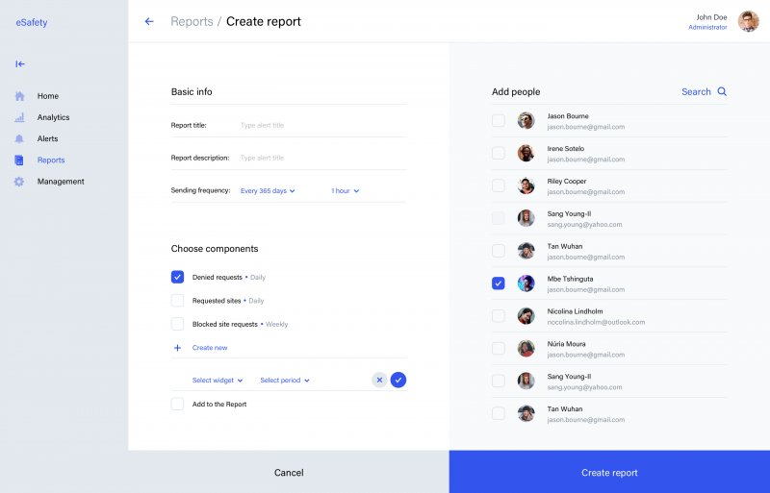Open the 1 hour dropdown

(x=345, y=191)
